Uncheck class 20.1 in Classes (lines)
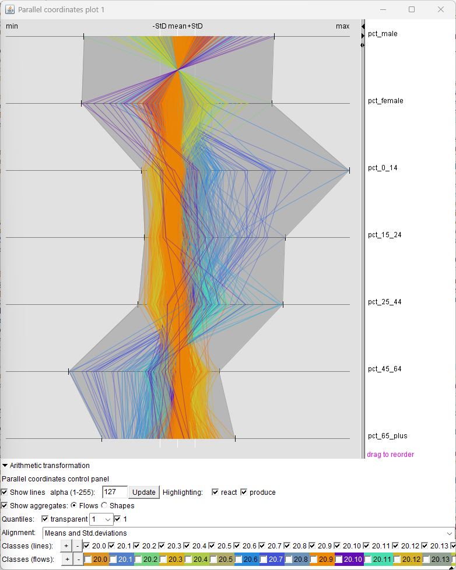The height and width of the screenshot is (570, 456). [111, 546]
